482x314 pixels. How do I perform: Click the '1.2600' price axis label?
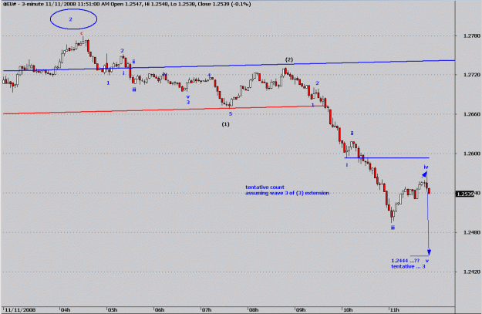[471, 154]
